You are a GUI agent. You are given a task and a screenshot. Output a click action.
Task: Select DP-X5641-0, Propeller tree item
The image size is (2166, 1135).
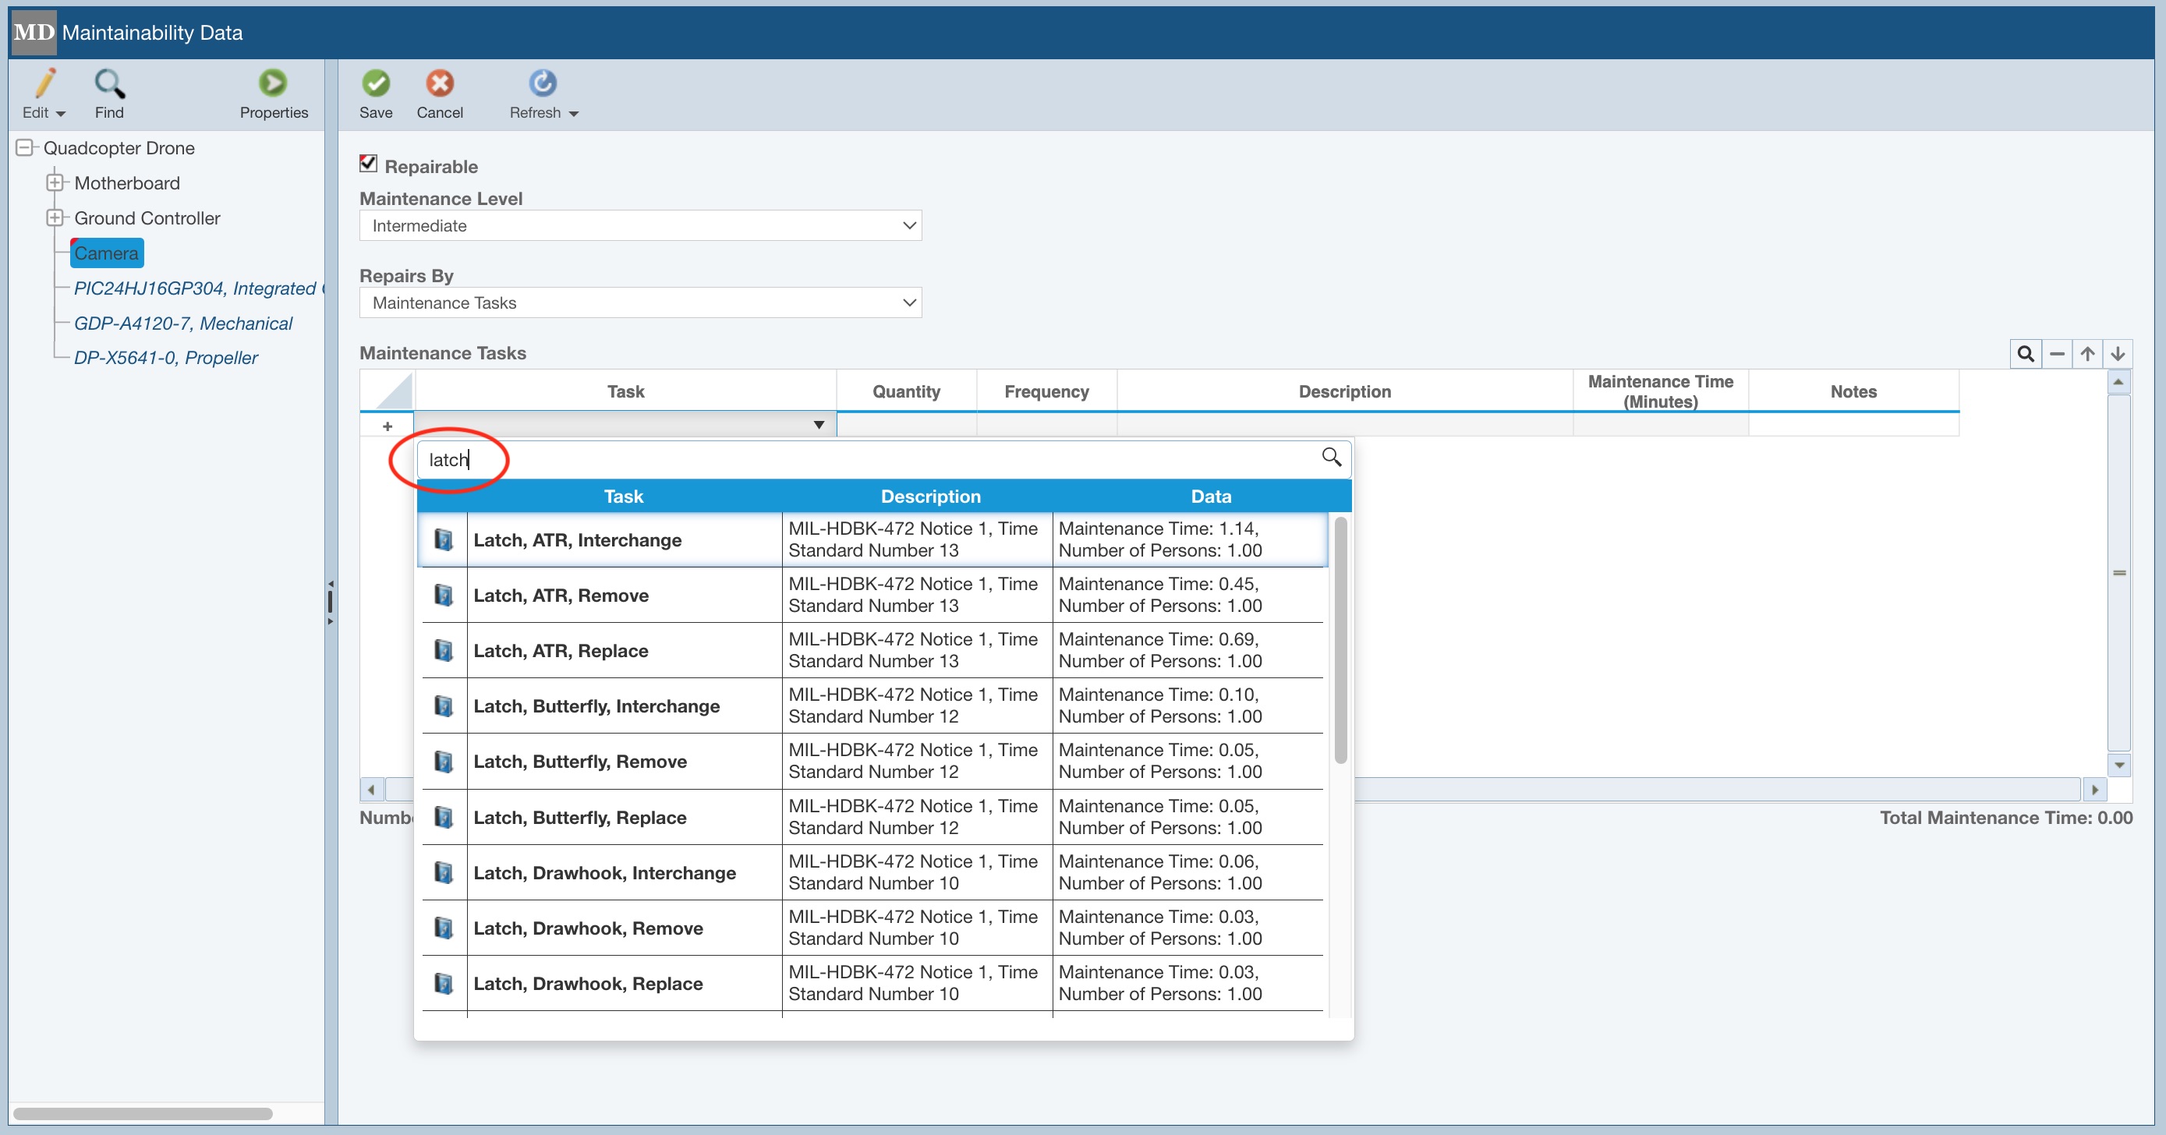click(x=165, y=358)
